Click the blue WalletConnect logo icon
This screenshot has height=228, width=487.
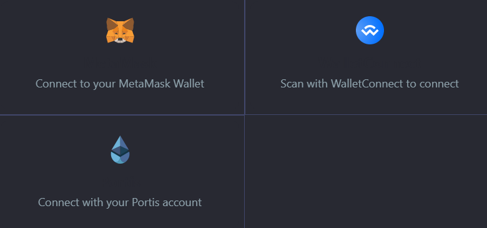coord(370,30)
